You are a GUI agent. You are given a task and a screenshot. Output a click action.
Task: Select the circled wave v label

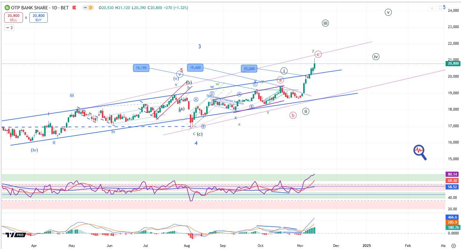pos(388,12)
